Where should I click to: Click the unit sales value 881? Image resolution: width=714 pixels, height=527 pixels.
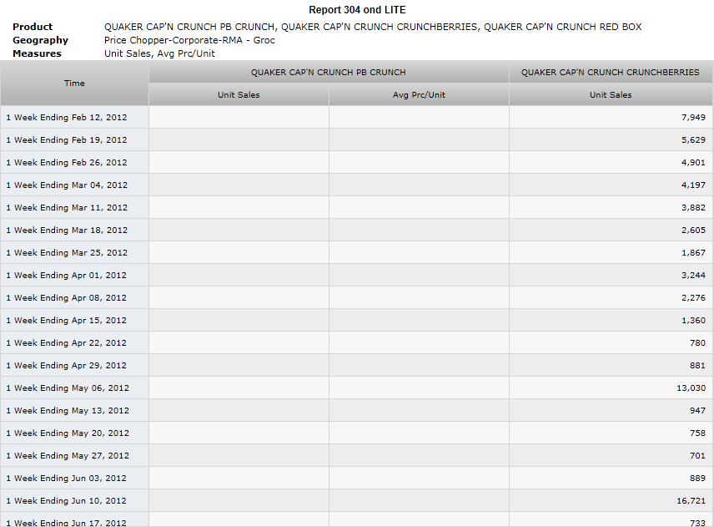(697, 366)
